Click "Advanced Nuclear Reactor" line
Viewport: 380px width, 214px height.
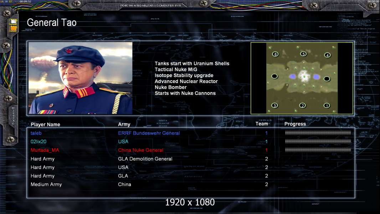(186, 81)
